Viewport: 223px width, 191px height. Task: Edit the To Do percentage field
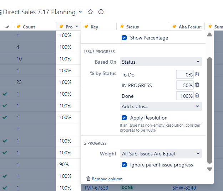185,74
